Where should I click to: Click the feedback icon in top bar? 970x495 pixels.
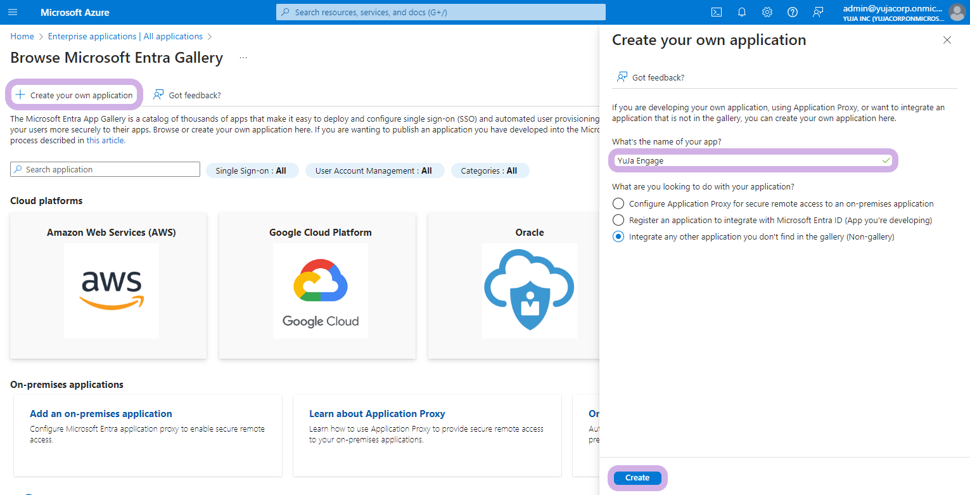(x=818, y=12)
